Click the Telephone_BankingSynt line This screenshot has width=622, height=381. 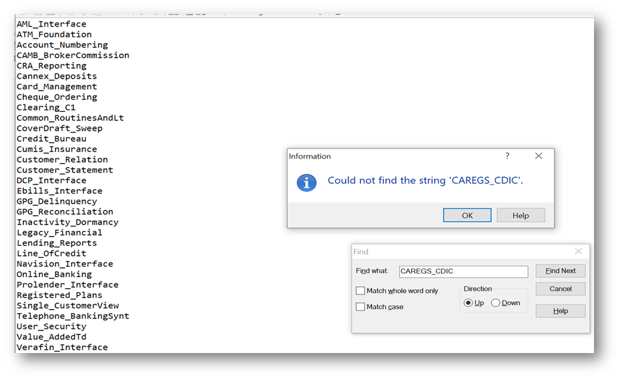pos(73,316)
